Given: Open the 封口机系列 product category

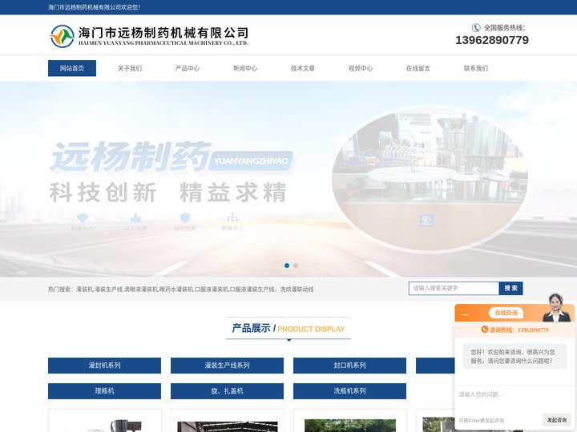Looking at the screenshot, I should tap(349, 366).
